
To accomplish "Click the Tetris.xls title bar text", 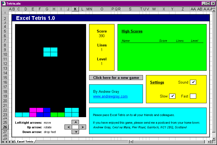I will click(14, 4).
